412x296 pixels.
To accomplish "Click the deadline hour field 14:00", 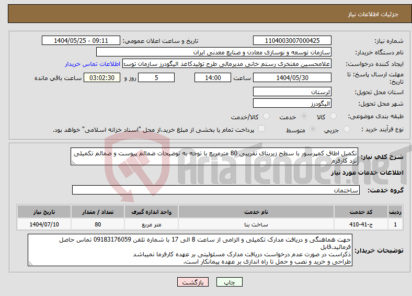I will click(213, 77).
